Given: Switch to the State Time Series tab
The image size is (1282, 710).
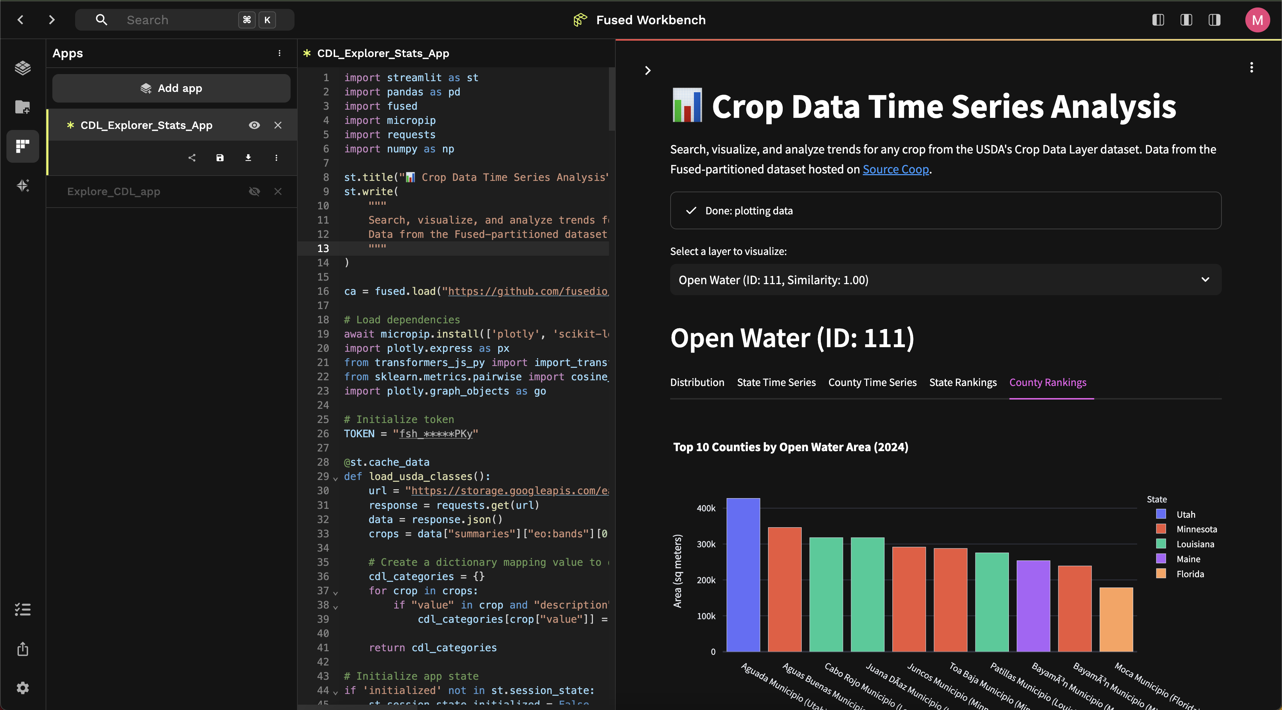Looking at the screenshot, I should (x=776, y=382).
